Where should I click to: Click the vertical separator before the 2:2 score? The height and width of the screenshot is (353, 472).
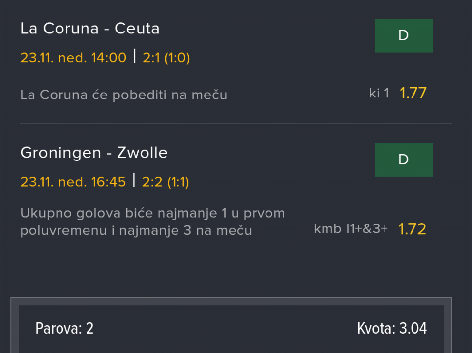(x=134, y=181)
